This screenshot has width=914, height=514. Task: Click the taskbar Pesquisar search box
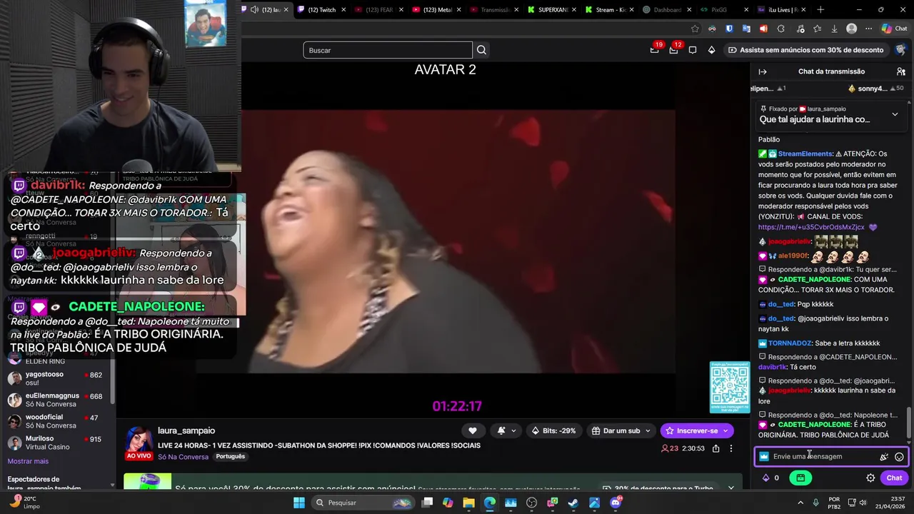[x=362, y=503]
